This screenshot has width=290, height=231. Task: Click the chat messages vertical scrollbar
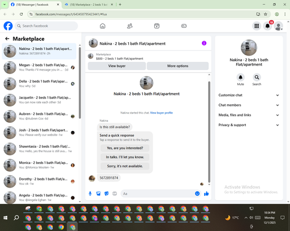[x=209, y=132]
